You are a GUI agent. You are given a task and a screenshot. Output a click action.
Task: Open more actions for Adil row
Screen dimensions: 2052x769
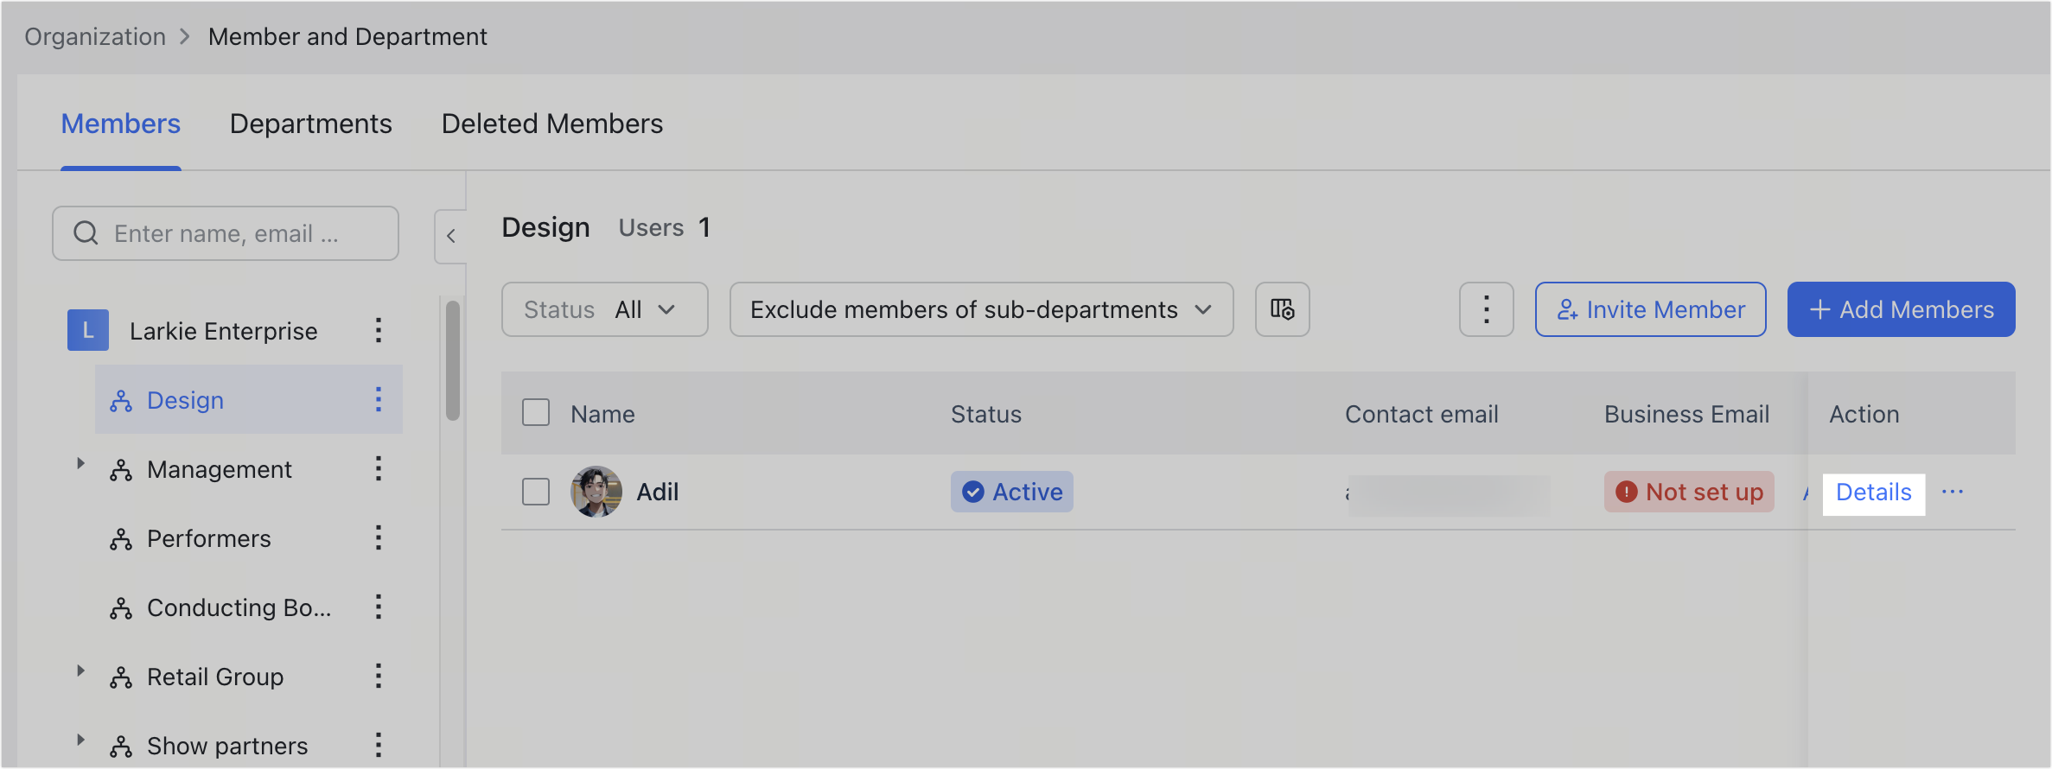(x=1953, y=492)
